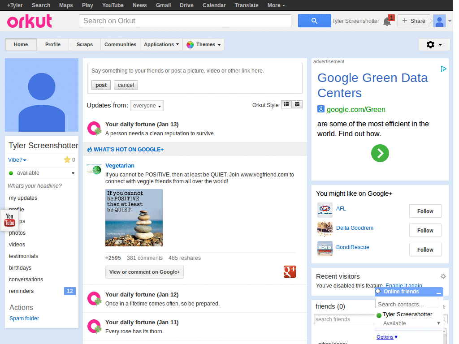Expand the account arrow beside avatar

450,21
